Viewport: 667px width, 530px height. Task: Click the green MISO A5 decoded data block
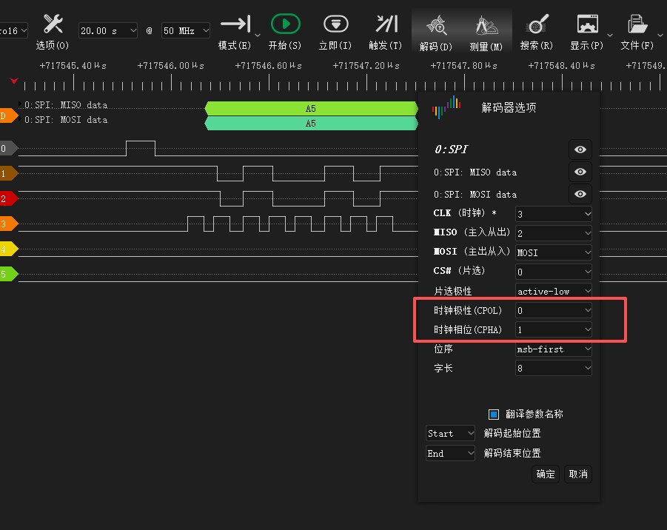[x=311, y=109]
